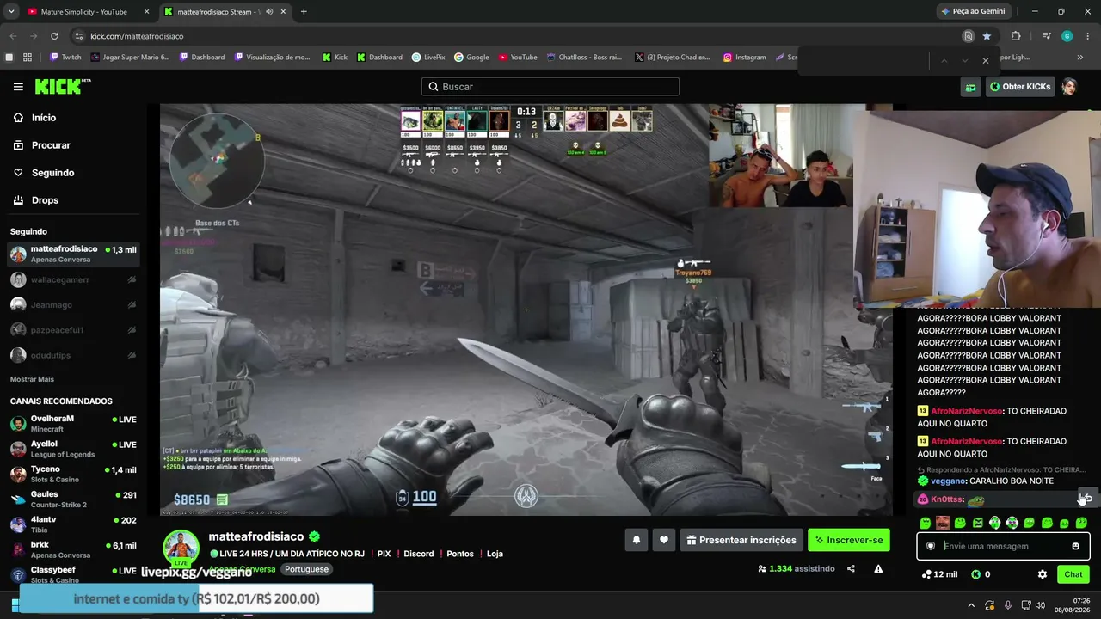The image size is (1101, 619).
Task: Toggle stream notifications bell
Action: point(637,540)
